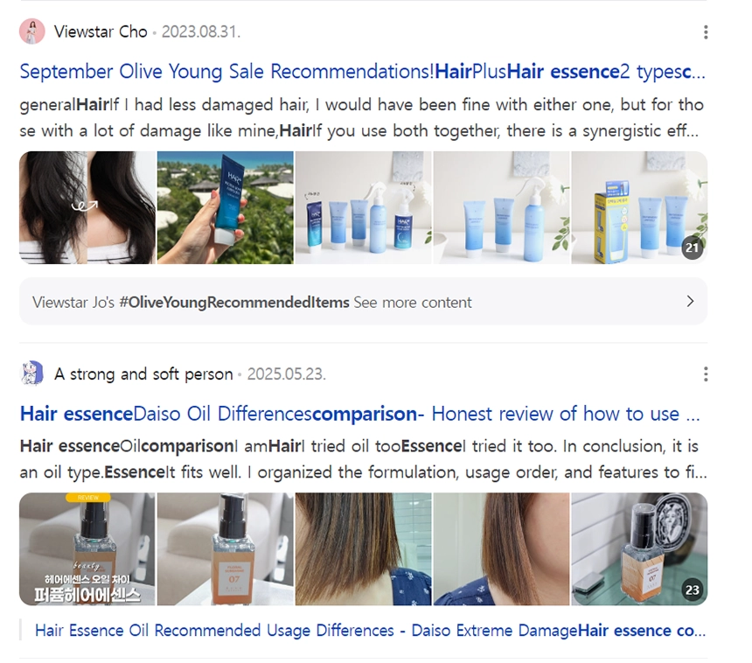
Task: Open the thumbnail with Korean perfume hair essence text
Action: 87,549
